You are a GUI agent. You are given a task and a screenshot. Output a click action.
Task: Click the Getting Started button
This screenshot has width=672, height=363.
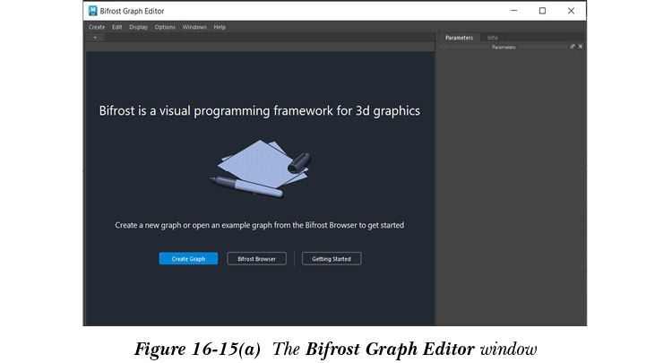[332, 259]
